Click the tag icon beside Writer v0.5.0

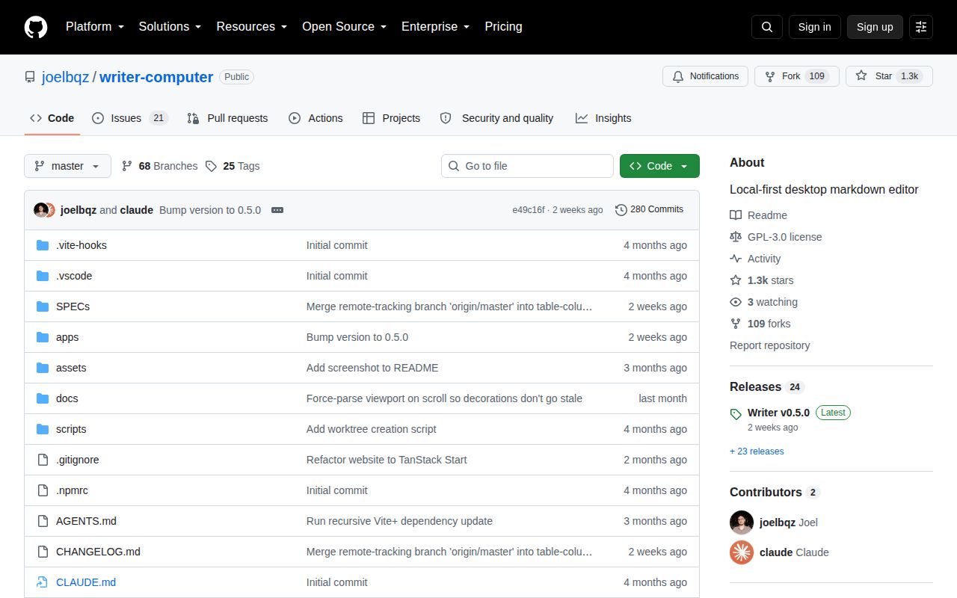(736, 413)
